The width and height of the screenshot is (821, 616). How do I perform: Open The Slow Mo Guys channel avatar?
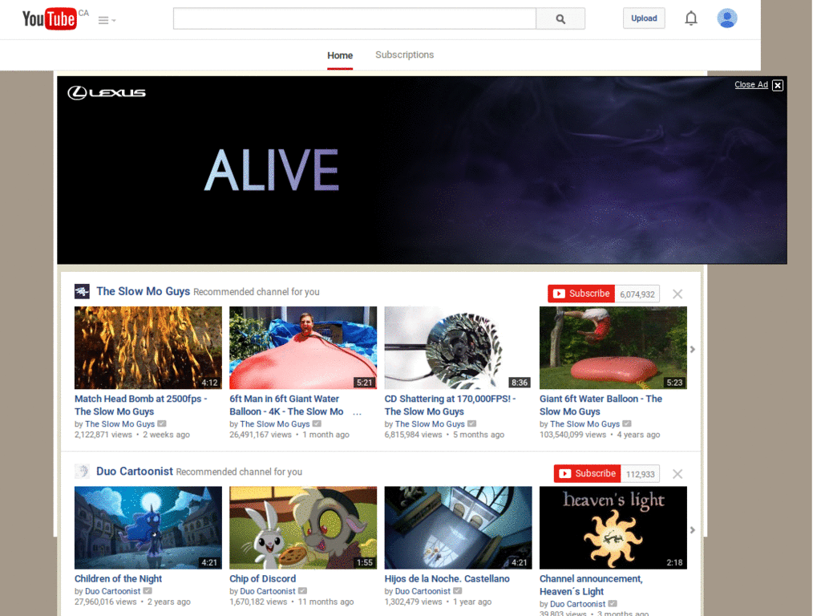coord(82,291)
